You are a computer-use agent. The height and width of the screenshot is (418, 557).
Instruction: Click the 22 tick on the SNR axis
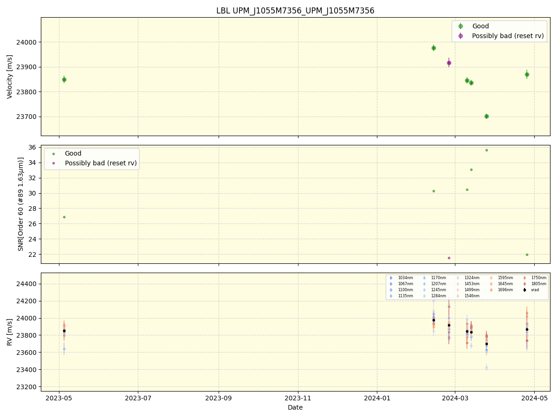(33, 255)
